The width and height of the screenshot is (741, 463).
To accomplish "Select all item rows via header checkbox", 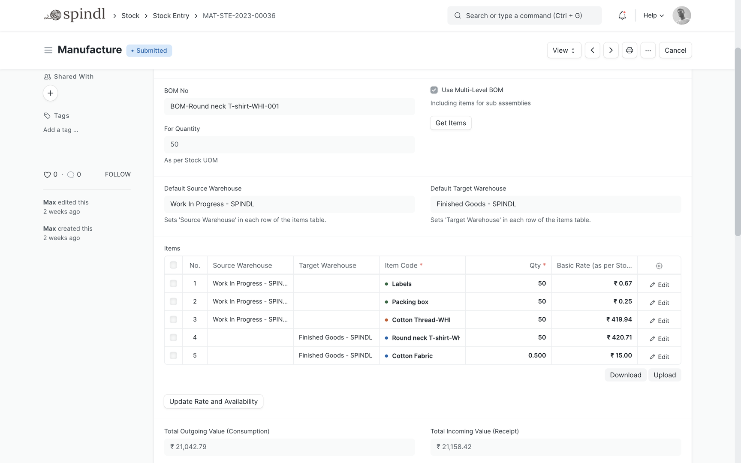I will pos(173,265).
